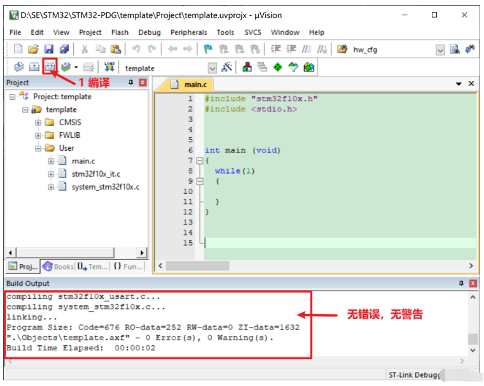
Task: Click the Copy icon in toolbar
Action: [100, 49]
